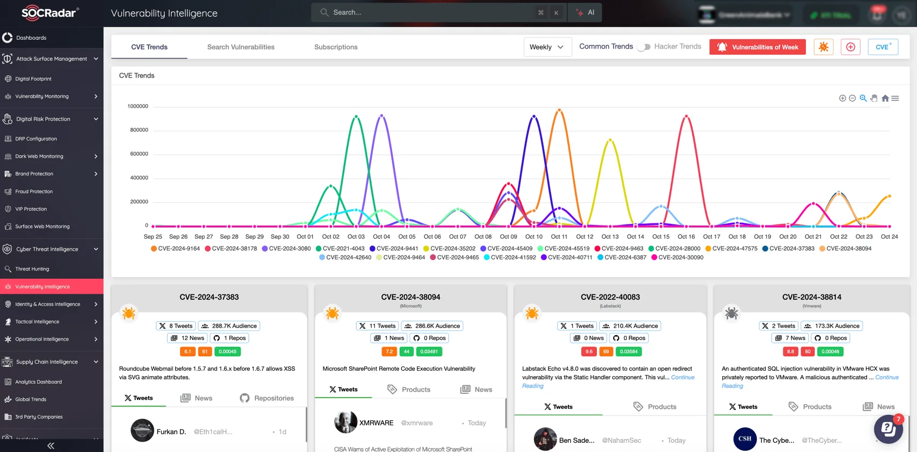The image size is (917, 452).
Task: Click the zoom in chart icon
Action: click(842, 98)
